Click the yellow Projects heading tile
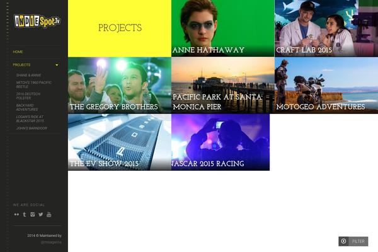The height and width of the screenshot is (252, 378). (x=120, y=28)
